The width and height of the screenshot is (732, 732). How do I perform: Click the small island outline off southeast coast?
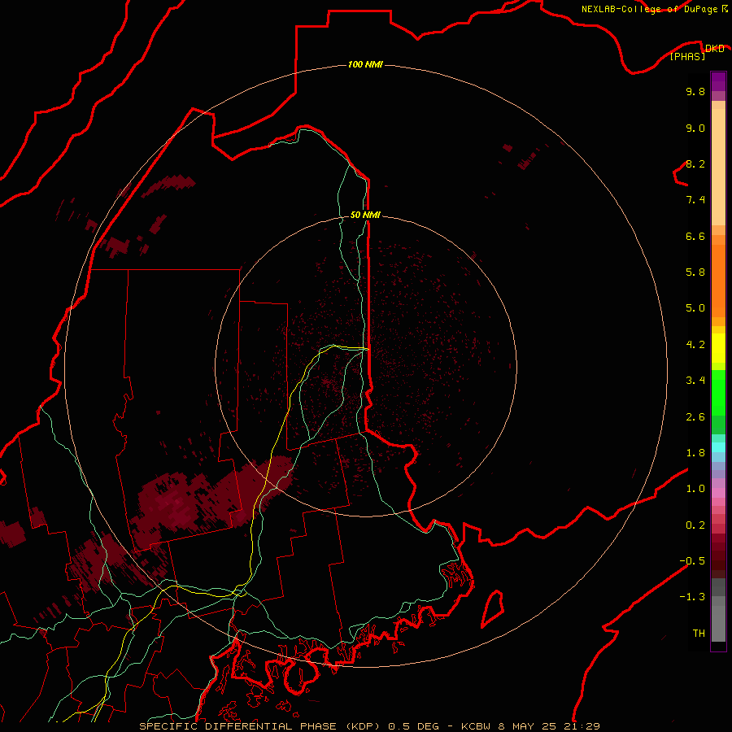point(493,608)
